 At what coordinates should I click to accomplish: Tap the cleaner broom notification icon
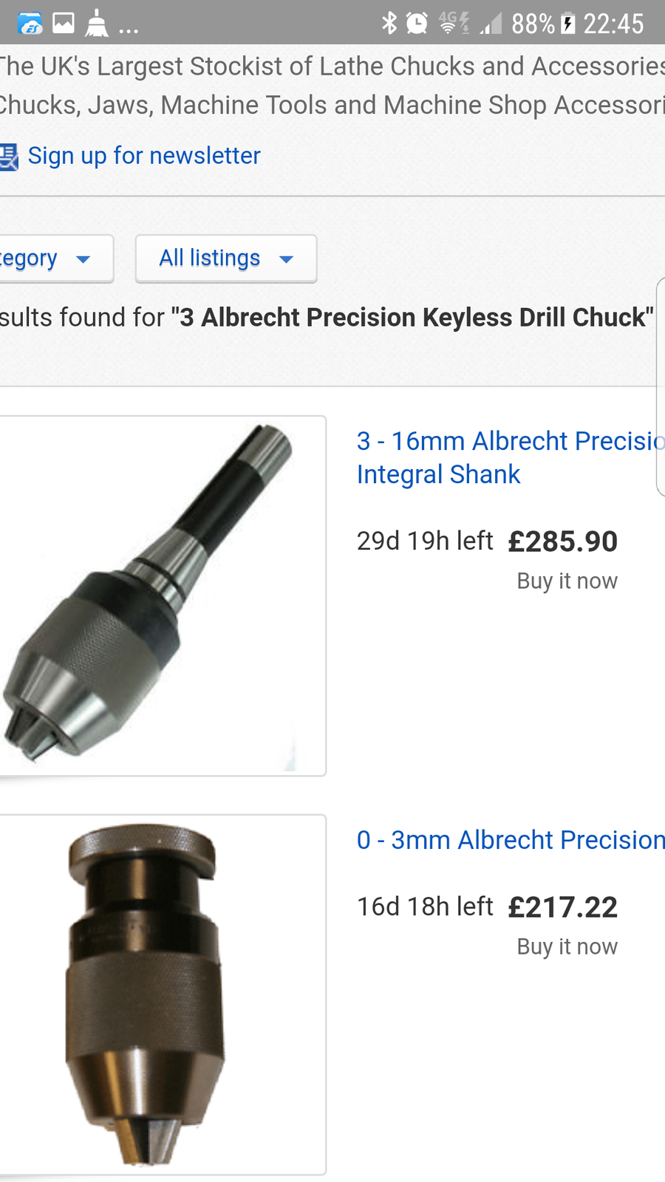pyautogui.click(x=97, y=24)
